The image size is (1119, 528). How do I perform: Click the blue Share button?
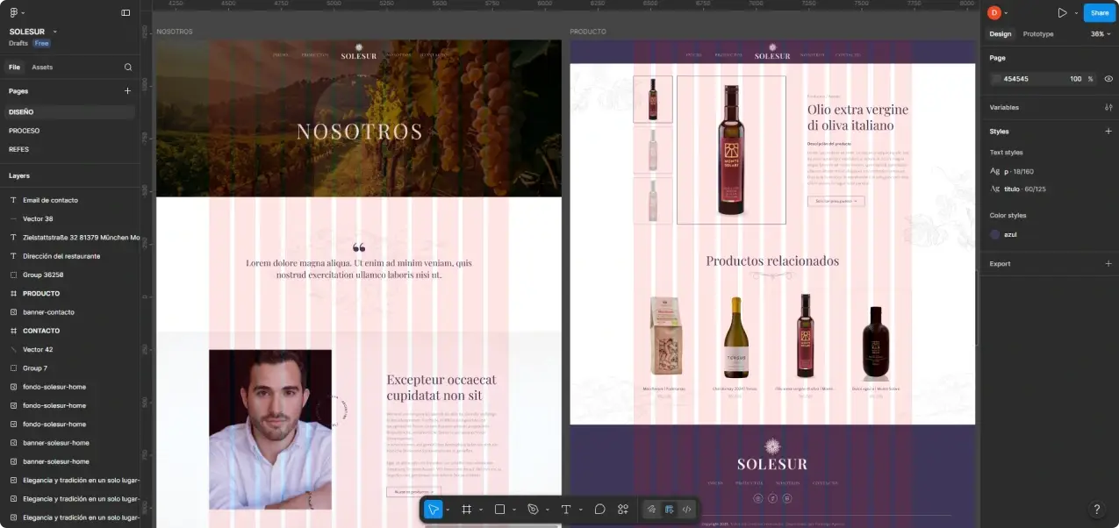1100,13
